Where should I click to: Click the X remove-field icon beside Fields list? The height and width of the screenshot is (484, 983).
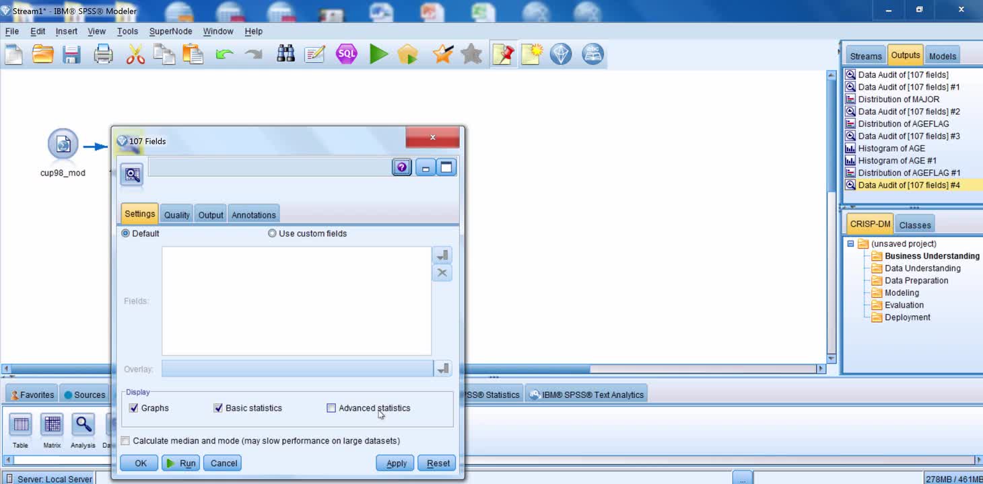click(x=442, y=273)
